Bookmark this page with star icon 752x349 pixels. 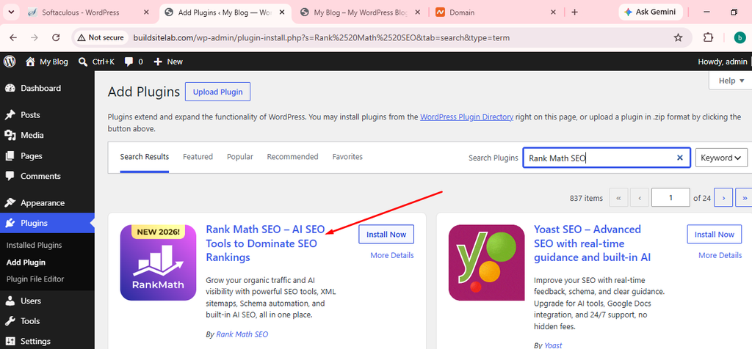pyautogui.click(x=678, y=38)
